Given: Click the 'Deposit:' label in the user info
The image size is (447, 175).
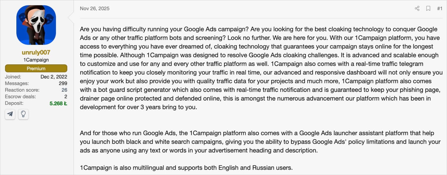Looking at the screenshot, I should 14,103.
